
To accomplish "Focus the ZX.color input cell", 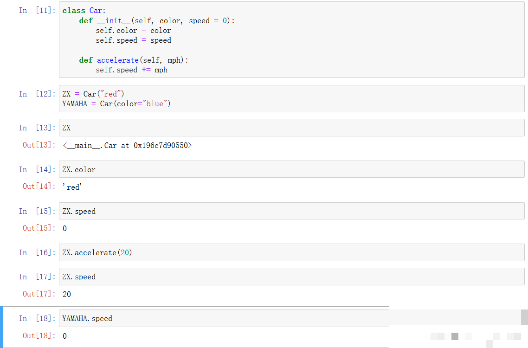I will (292, 169).
